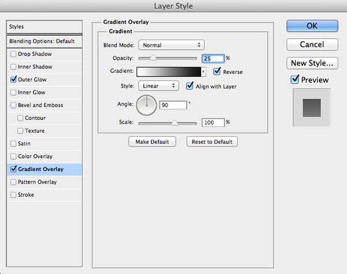Select Blending Options: Default row
The image size is (347, 274).
tap(45, 41)
